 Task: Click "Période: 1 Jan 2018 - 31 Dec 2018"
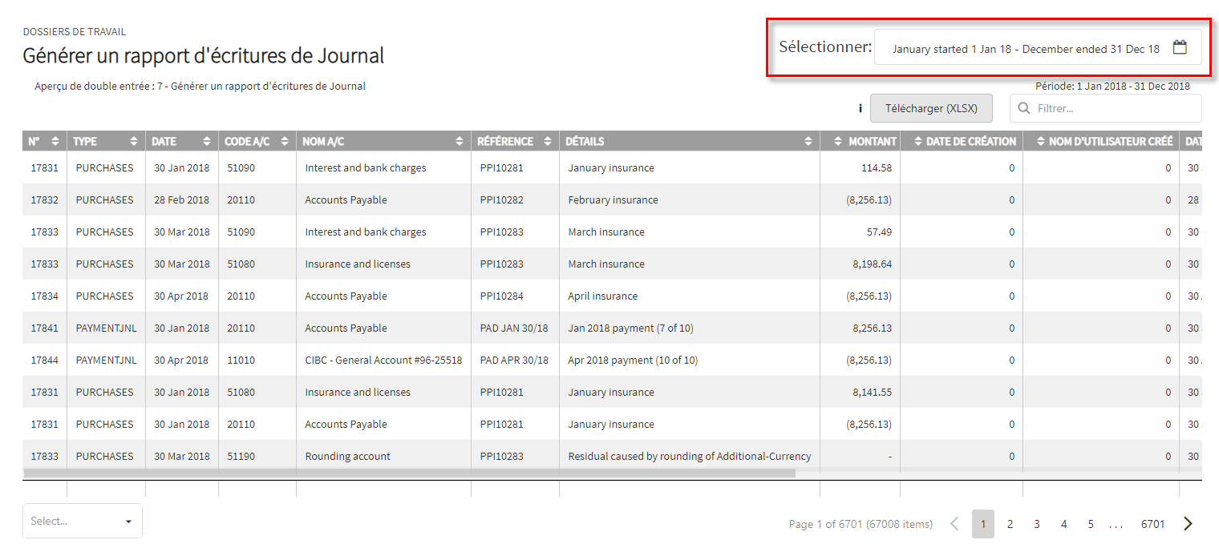point(1112,86)
